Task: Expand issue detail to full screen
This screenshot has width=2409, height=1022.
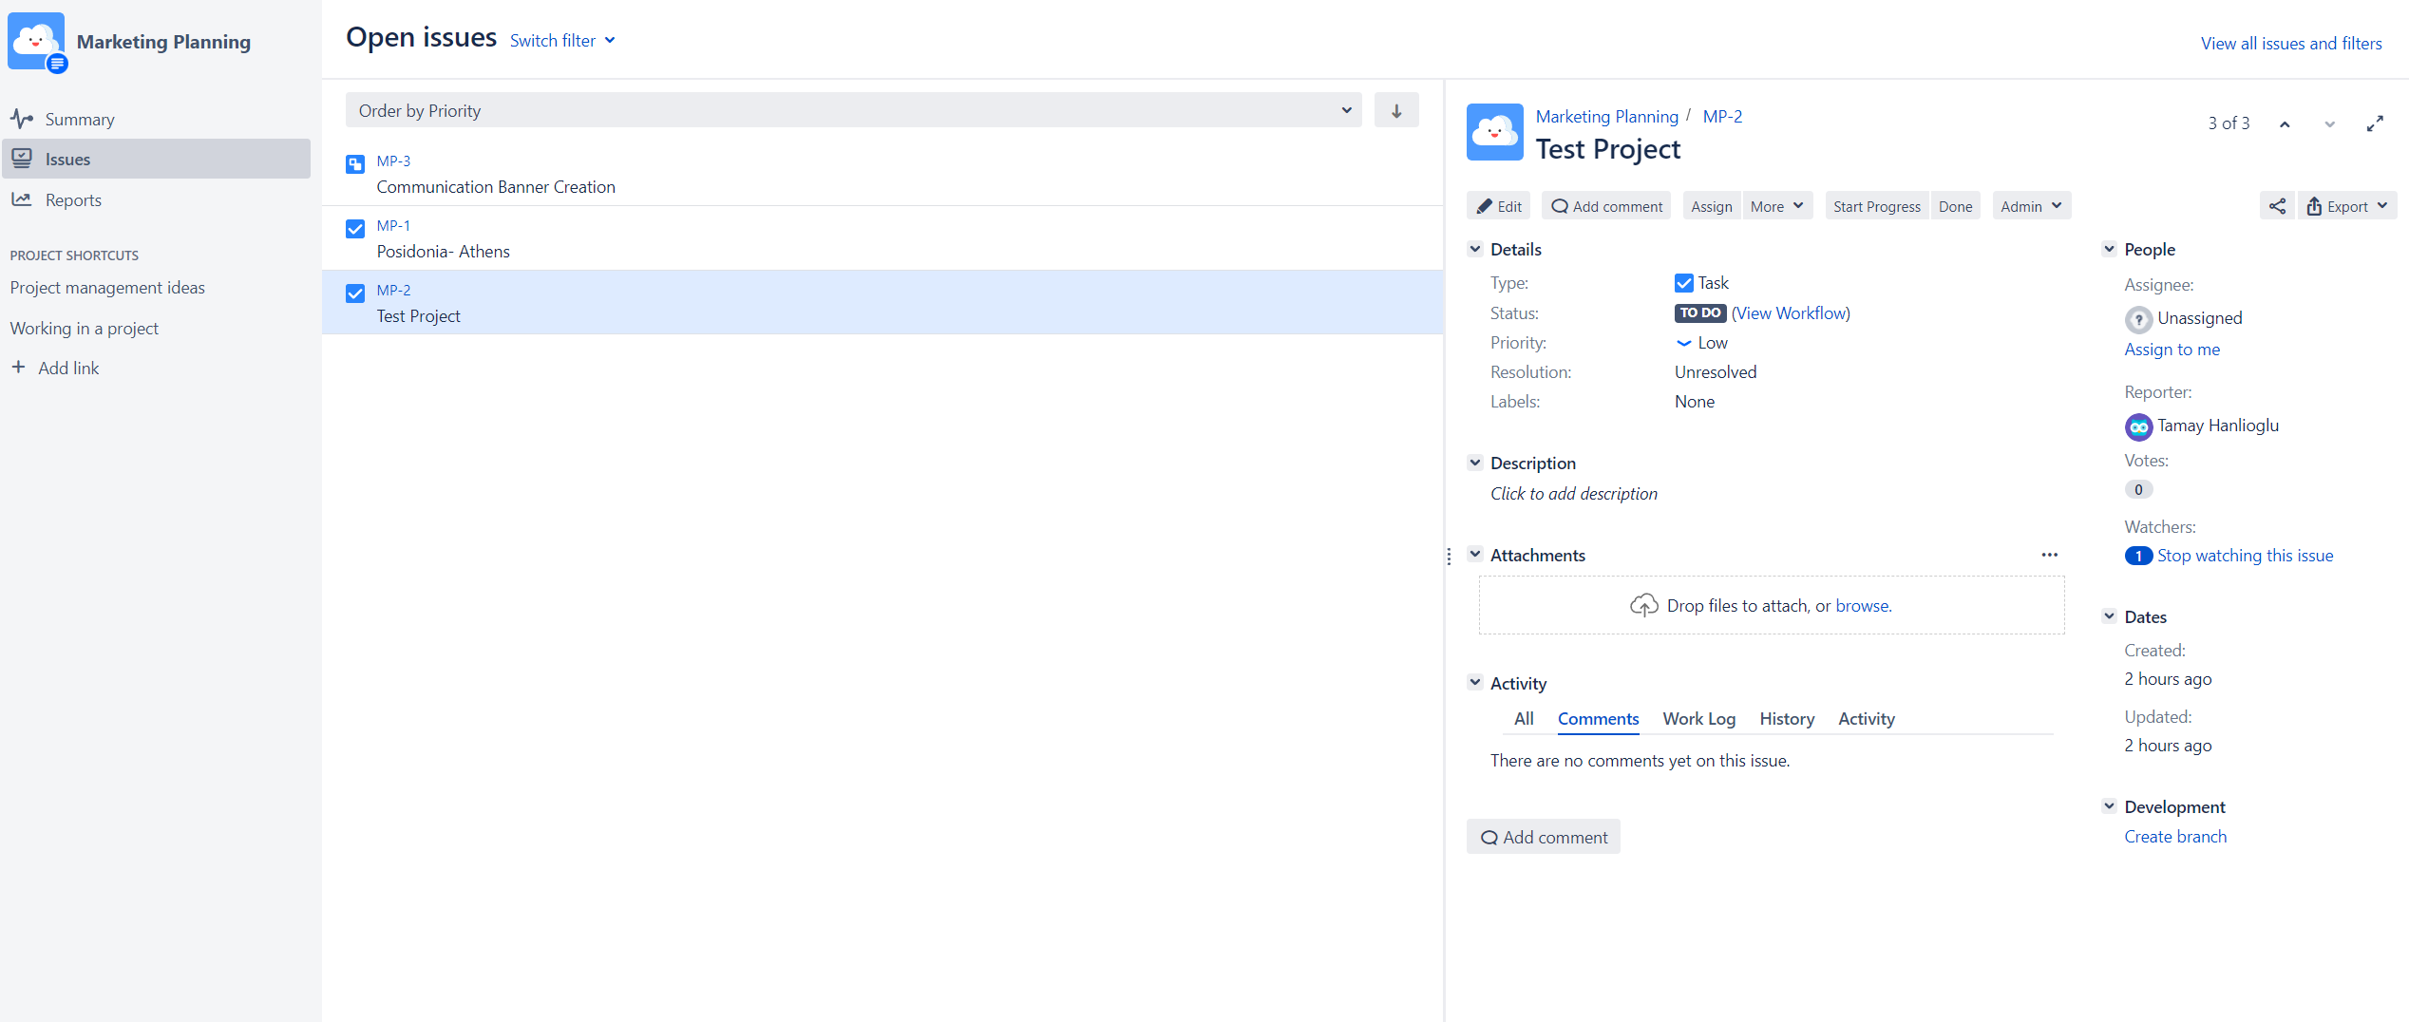Action: 2375,124
